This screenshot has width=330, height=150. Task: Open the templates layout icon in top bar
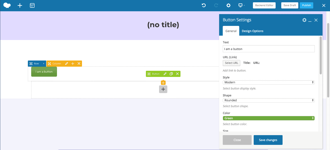[x=32, y=5]
